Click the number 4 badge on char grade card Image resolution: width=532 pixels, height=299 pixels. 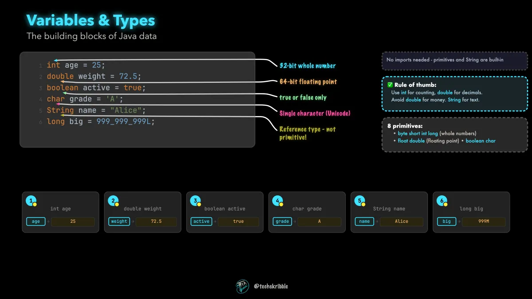[278, 201]
